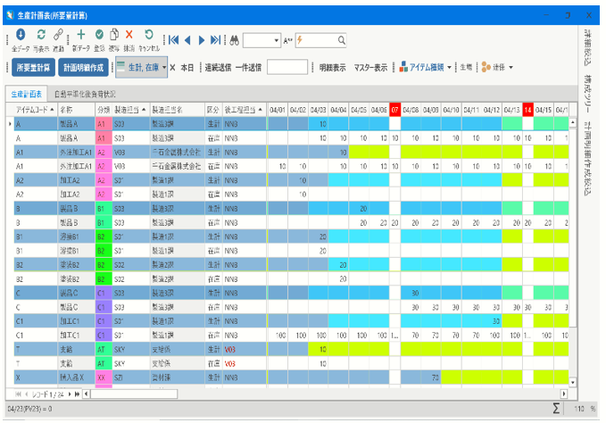Image resolution: width=606 pixels, height=423 pixels.
Task: Expand the アイテム種類 dropdown
Action: [447, 67]
